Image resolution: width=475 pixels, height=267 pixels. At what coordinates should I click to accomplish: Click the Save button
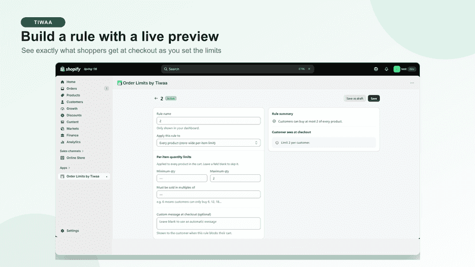click(374, 99)
